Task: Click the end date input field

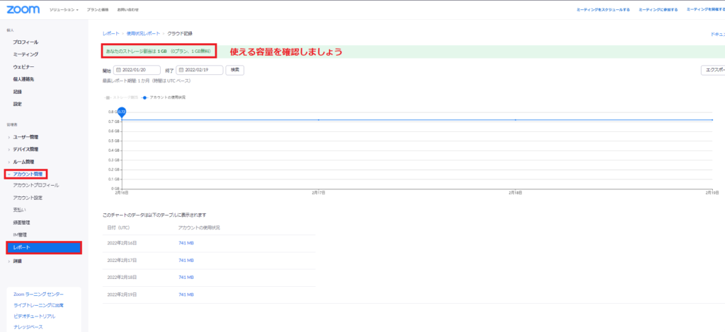Action: pyautogui.click(x=203, y=70)
